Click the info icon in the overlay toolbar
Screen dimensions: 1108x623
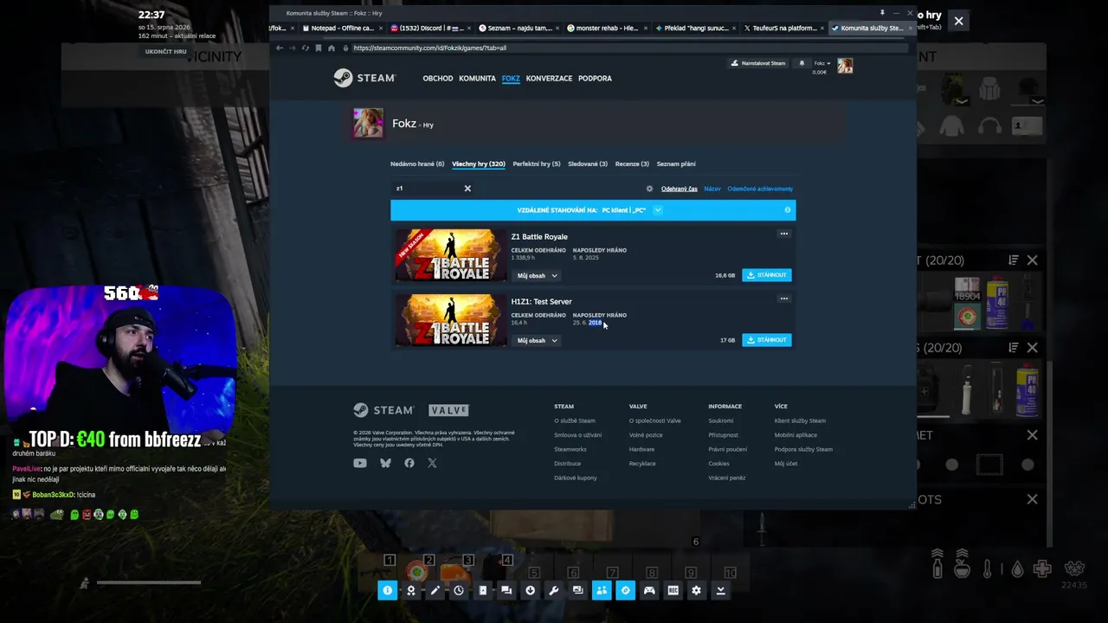click(387, 590)
